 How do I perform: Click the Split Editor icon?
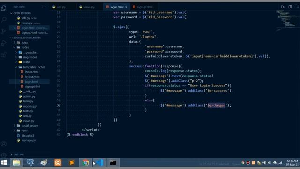290,7
